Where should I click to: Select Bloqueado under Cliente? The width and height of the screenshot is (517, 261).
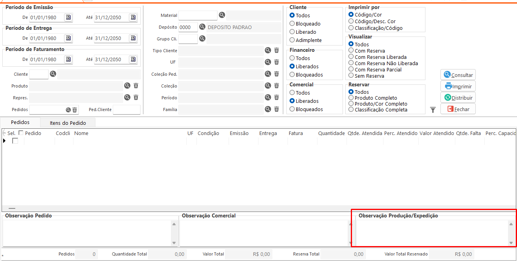coord(292,24)
